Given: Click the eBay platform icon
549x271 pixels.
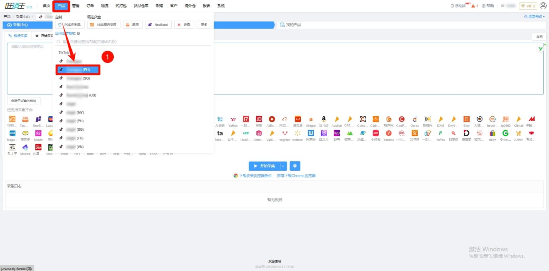Looking at the screenshot, I should pyautogui.click(x=492, y=133).
